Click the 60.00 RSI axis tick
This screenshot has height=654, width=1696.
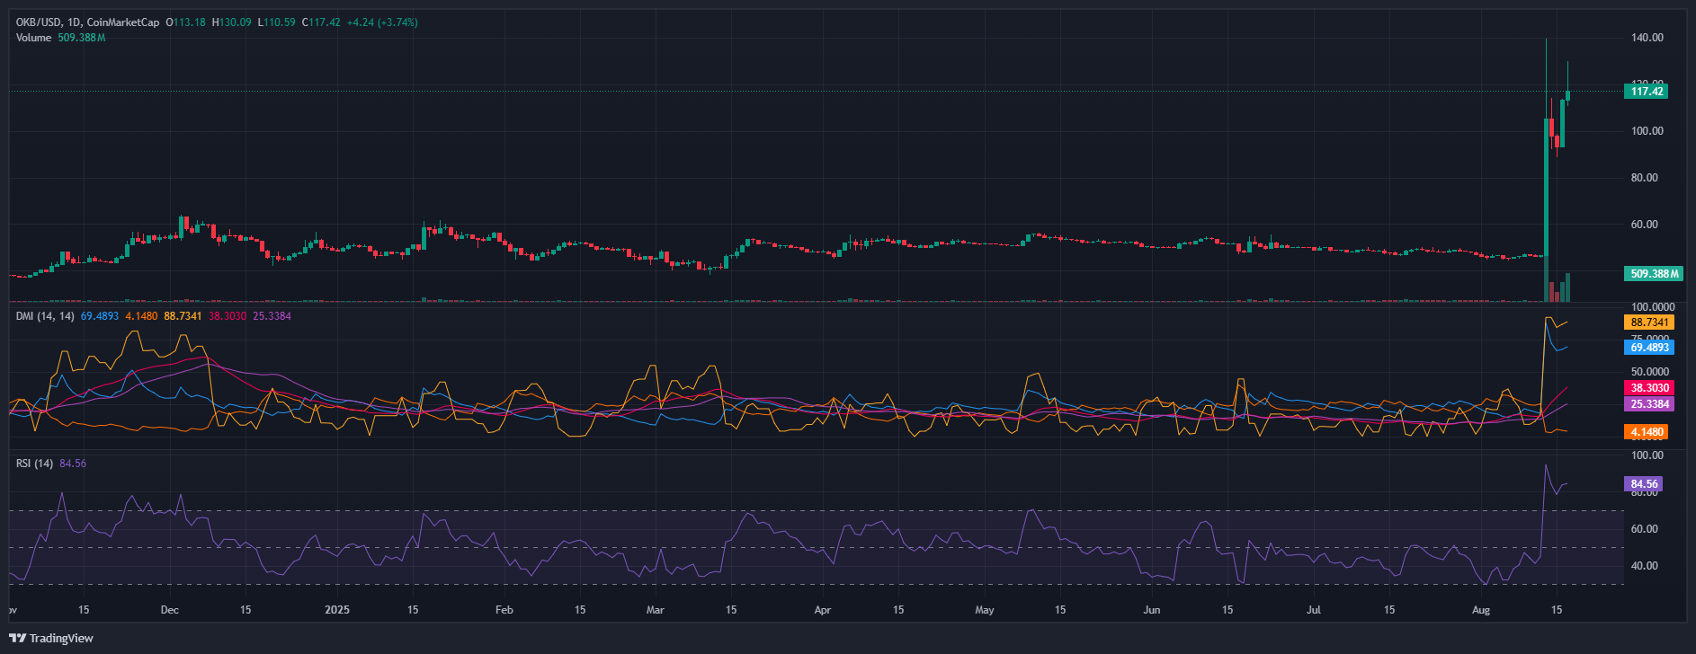(1645, 529)
